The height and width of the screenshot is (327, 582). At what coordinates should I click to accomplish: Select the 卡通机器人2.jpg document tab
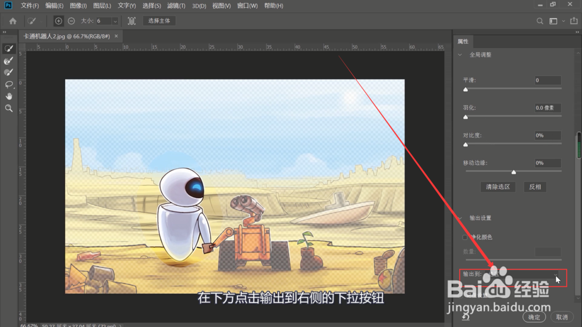66,36
